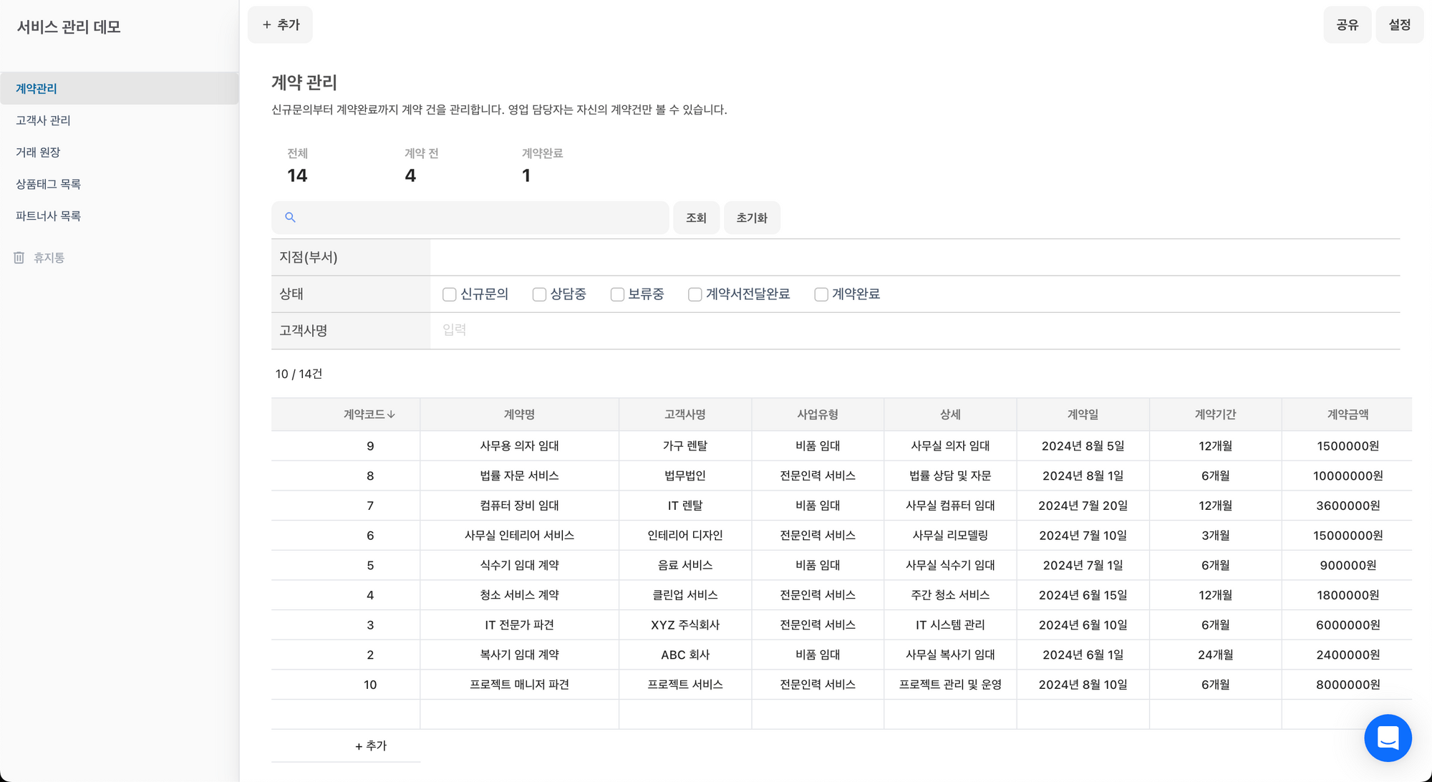Viewport: 1432px width, 782px height.
Task: Click the top + 추가 button
Action: 280,24
